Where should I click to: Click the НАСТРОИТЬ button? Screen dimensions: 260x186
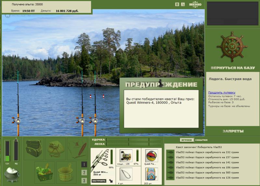99,181
